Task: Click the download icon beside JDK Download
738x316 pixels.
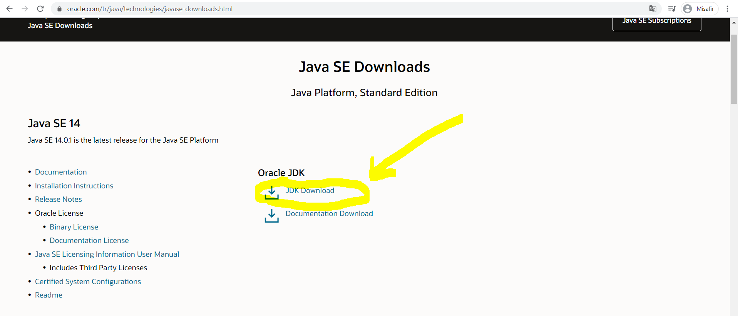Action: click(271, 193)
